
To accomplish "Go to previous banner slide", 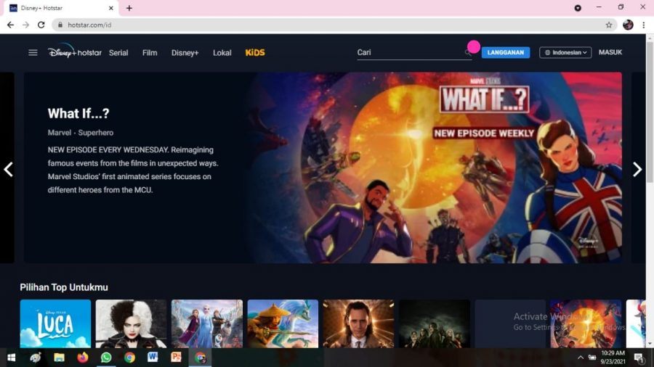I will pyautogui.click(x=9, y=169).
